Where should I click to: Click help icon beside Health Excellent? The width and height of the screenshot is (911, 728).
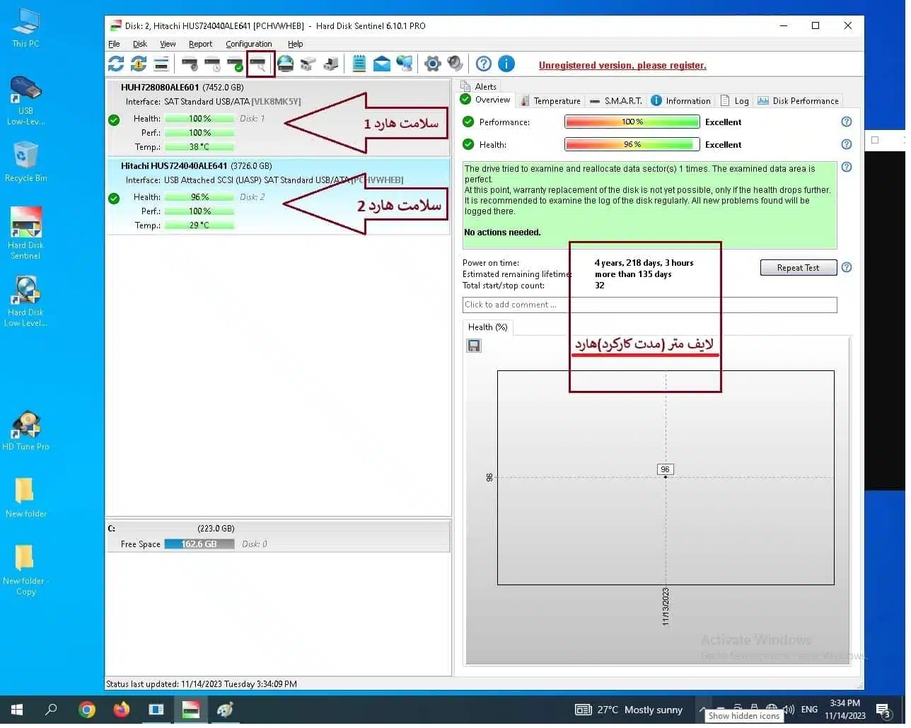tap(847, 145)
